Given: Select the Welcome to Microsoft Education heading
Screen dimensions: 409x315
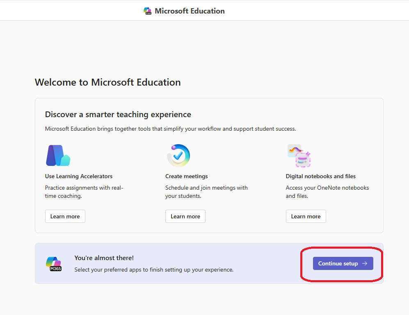Looking at the screenshot, I should pyautogui.click(x=107, y=82).
